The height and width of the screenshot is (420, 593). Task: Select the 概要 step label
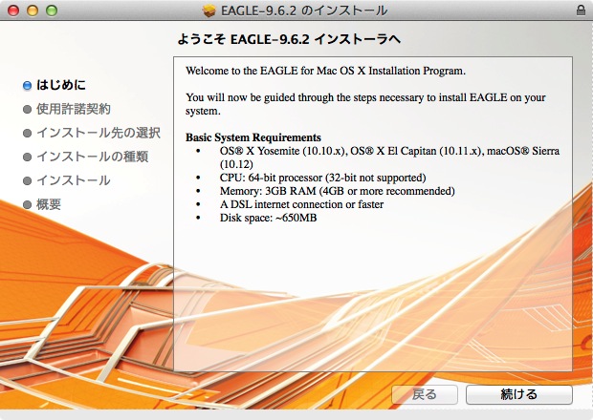coord(49,204)
